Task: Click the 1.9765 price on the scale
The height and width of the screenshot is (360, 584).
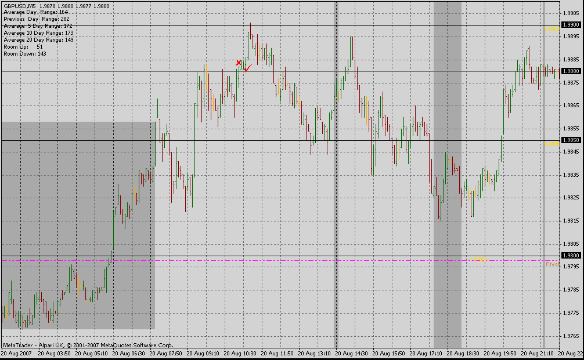Action: (572, 336)
